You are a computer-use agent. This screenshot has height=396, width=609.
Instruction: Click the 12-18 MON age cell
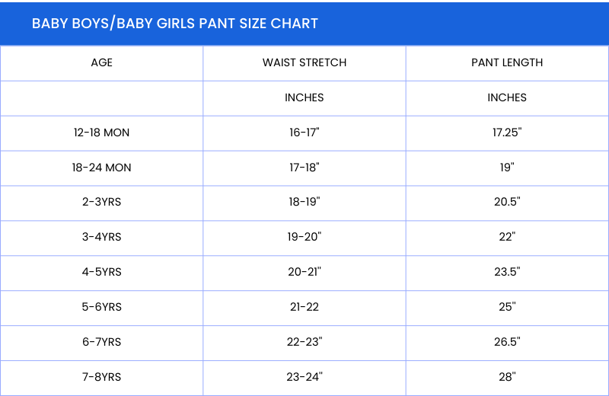[x=101, y=133]
